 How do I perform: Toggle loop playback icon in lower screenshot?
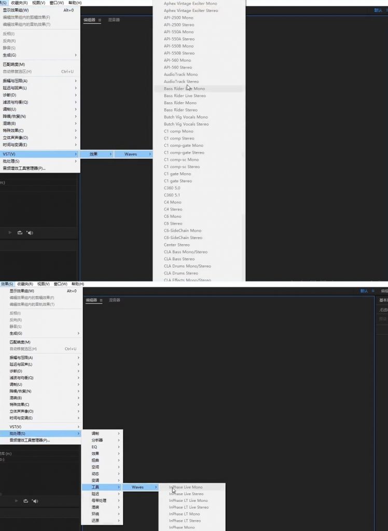(26, 500)
